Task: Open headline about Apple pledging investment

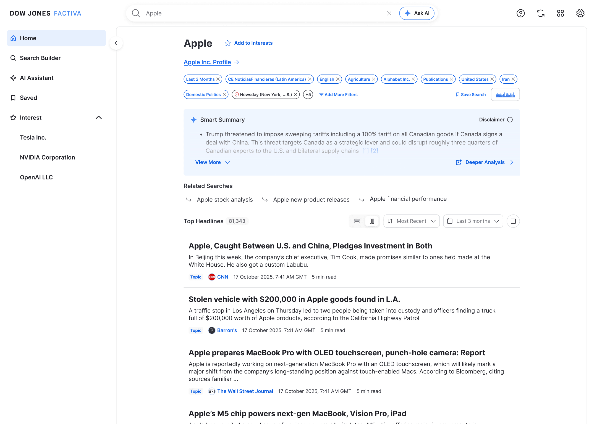Action: [310, 246]
